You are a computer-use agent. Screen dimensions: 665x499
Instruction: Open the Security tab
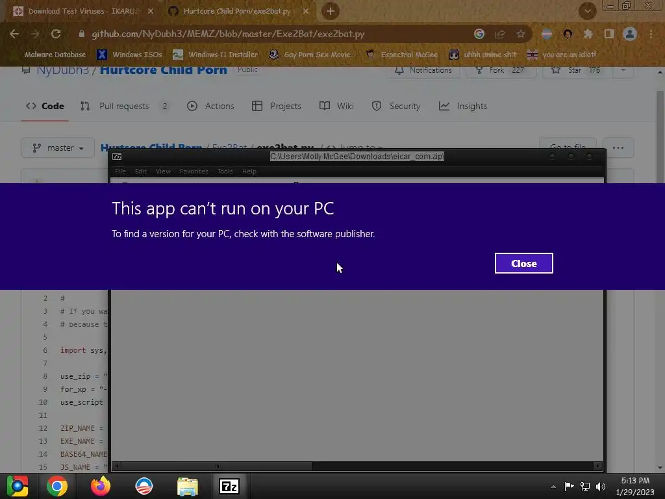[x=395, y=106]
